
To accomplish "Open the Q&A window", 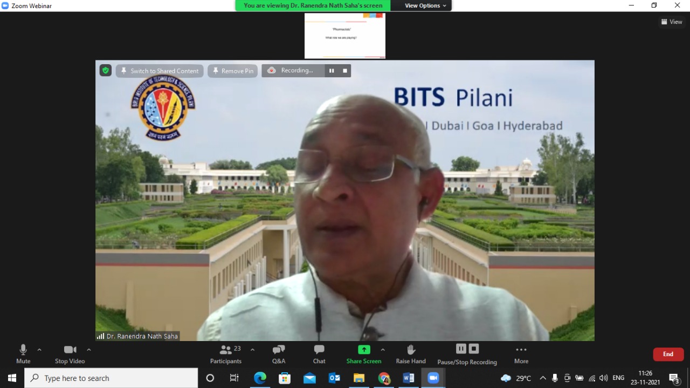I will (x=279, y=354).
